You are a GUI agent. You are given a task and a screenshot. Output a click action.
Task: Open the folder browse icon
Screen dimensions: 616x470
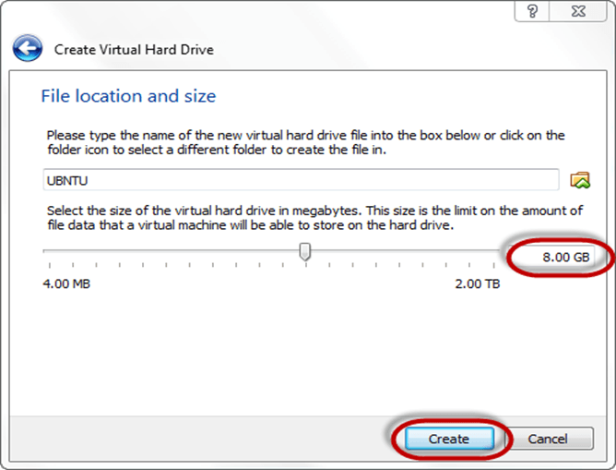(580, 179)
